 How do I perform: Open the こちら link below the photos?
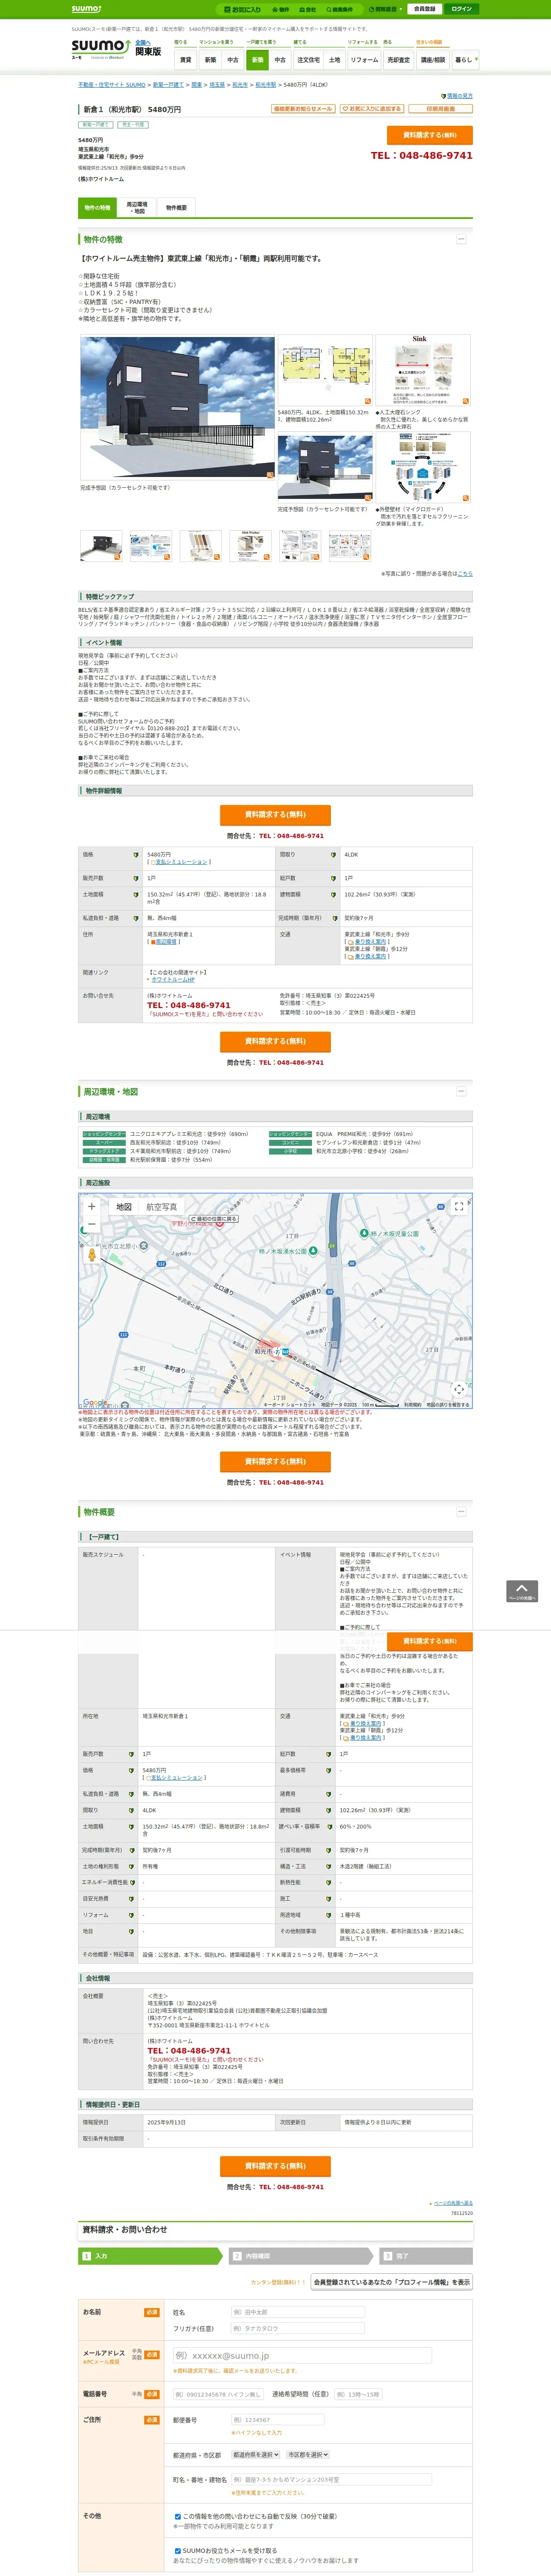point(465,574)
